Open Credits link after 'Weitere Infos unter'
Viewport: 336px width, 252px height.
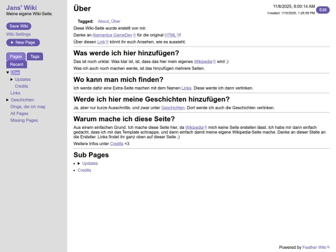point(116,144)
